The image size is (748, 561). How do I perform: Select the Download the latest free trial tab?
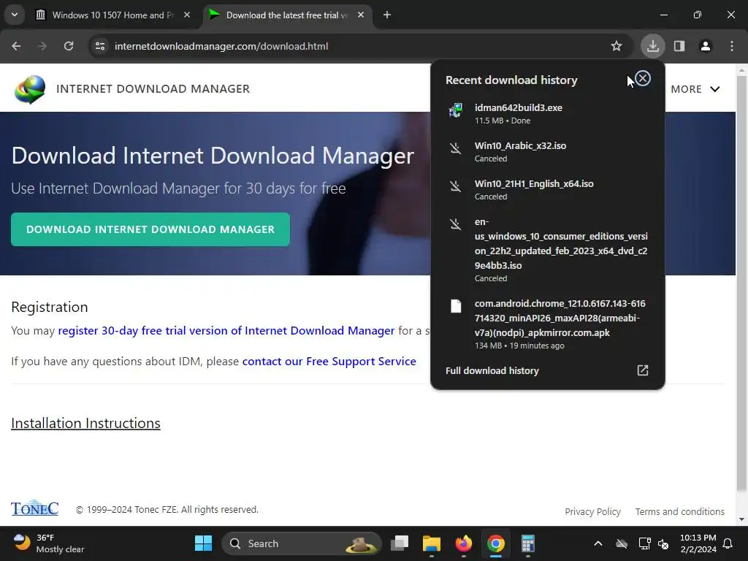coord(287,15)
